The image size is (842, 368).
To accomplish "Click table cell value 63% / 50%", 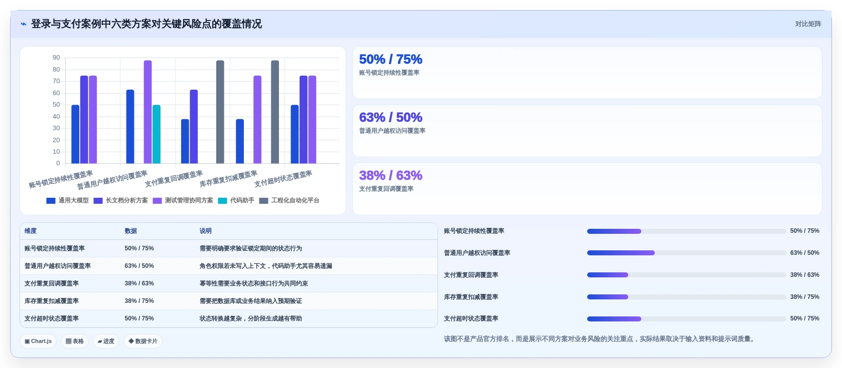I will click(139, 266).
